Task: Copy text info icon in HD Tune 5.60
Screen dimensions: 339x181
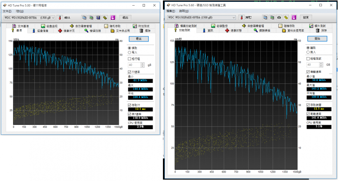Action: click(265, 17)
